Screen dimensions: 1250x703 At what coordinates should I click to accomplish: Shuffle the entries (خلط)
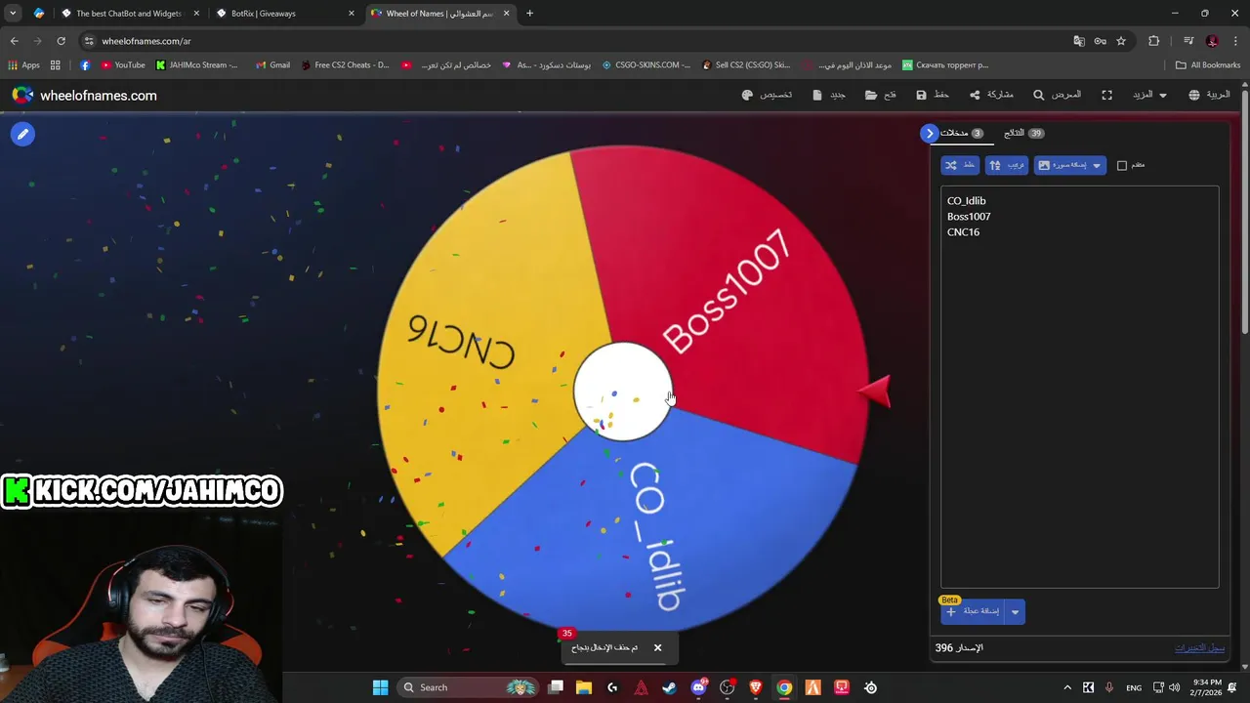click(x=959, y=165)
